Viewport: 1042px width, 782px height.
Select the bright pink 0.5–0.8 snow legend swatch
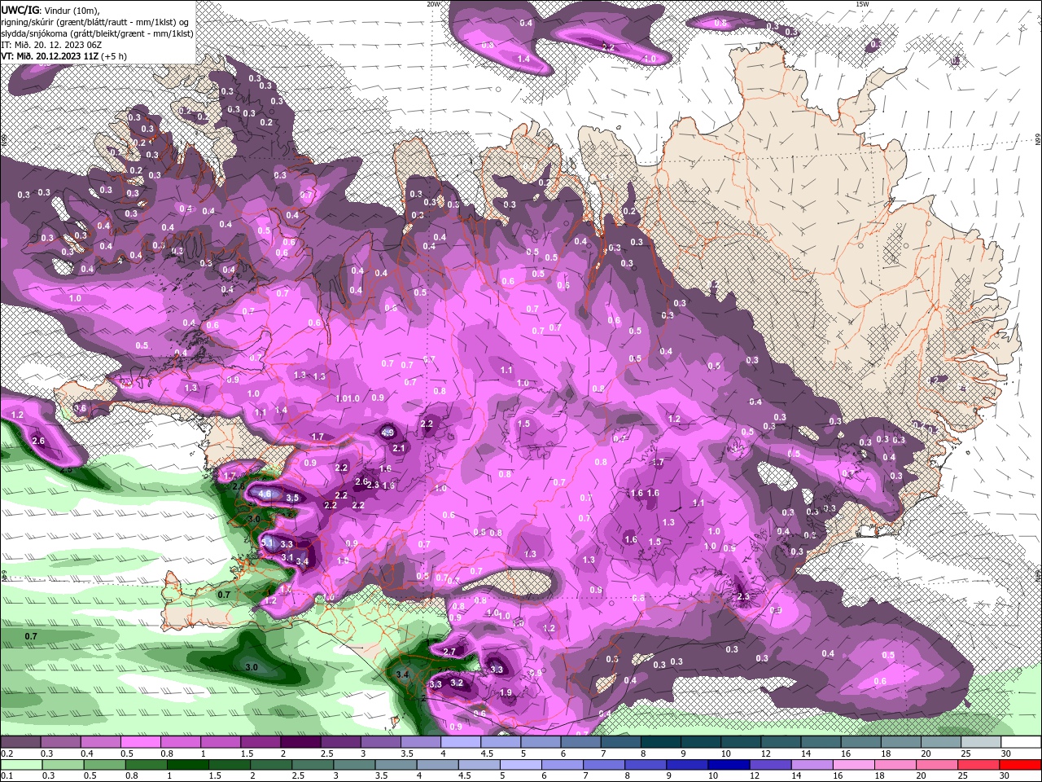[x=140, y=742]
